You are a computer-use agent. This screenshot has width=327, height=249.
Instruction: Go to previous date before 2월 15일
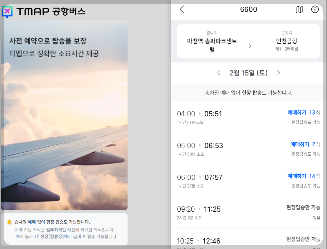point(219,73)
